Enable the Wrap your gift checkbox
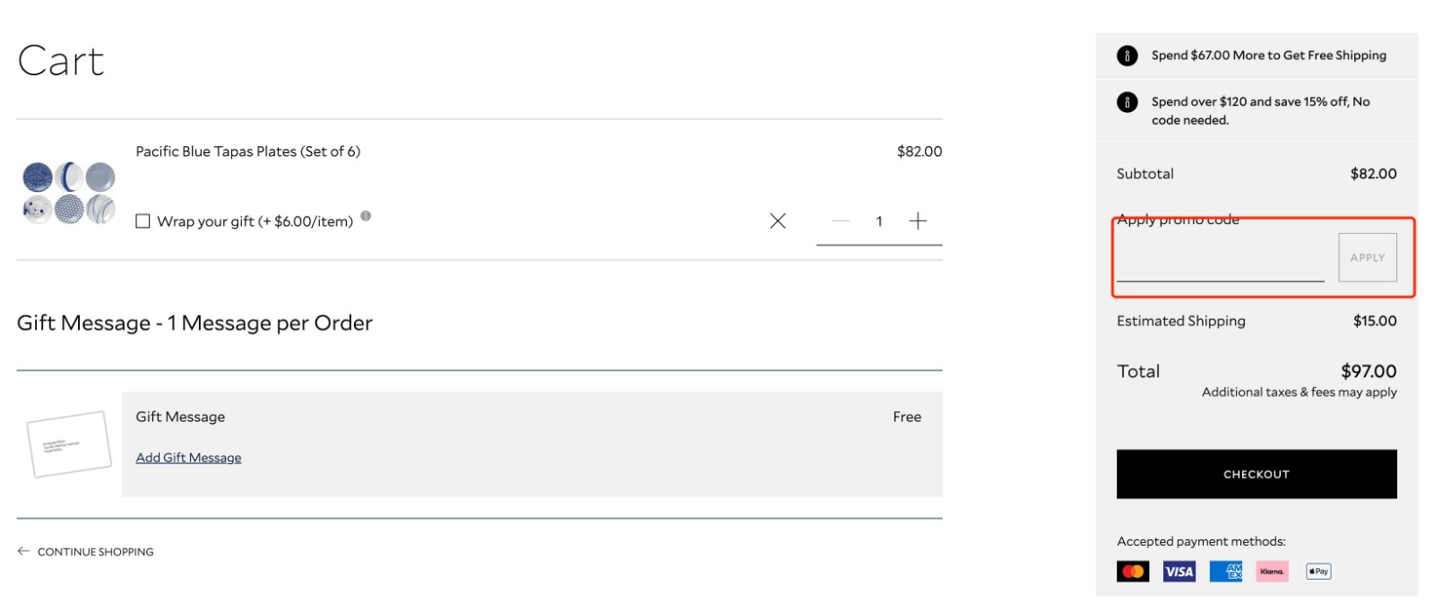The width and height of the screenshot is (1434, 612). pos(143,221)
